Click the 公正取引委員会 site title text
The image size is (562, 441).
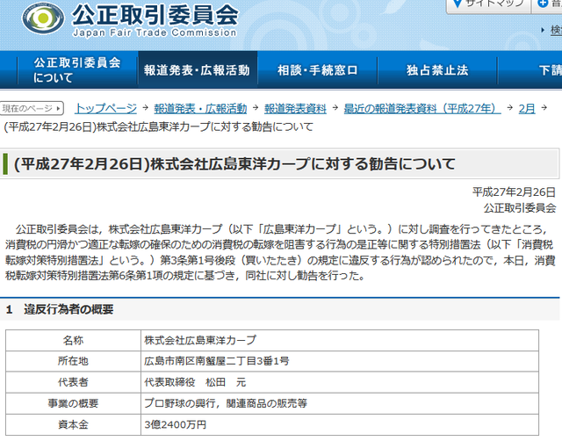(x=155, y=15)
